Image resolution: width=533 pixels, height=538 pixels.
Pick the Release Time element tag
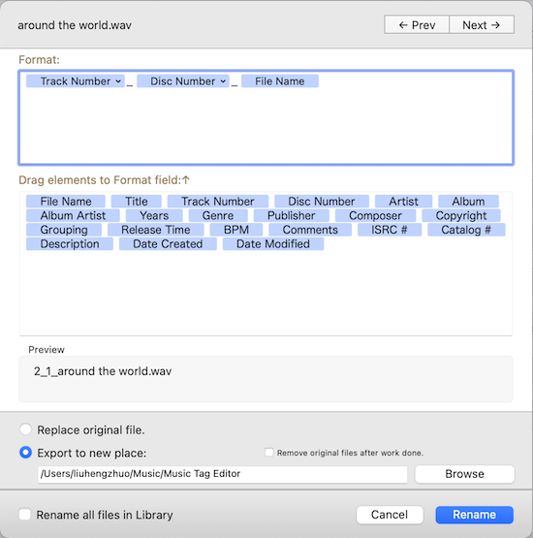pyautogui.click(x=156, y=230)
